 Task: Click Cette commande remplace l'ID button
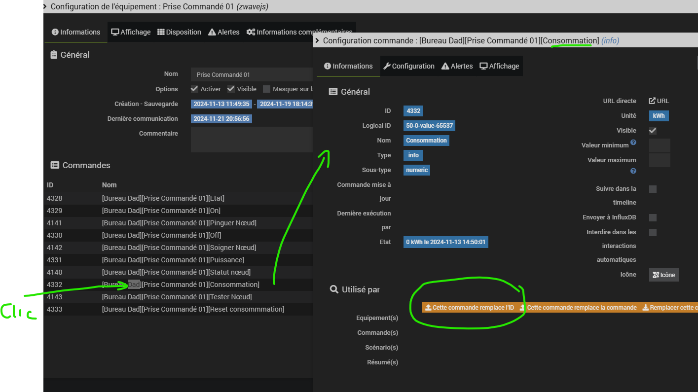coord(470,308)
